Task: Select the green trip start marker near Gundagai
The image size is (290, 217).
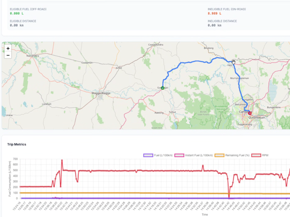Action: pyautogui.click(x=162, y=87)
